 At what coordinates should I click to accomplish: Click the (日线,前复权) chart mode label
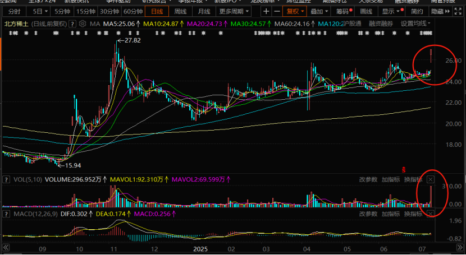49,24
